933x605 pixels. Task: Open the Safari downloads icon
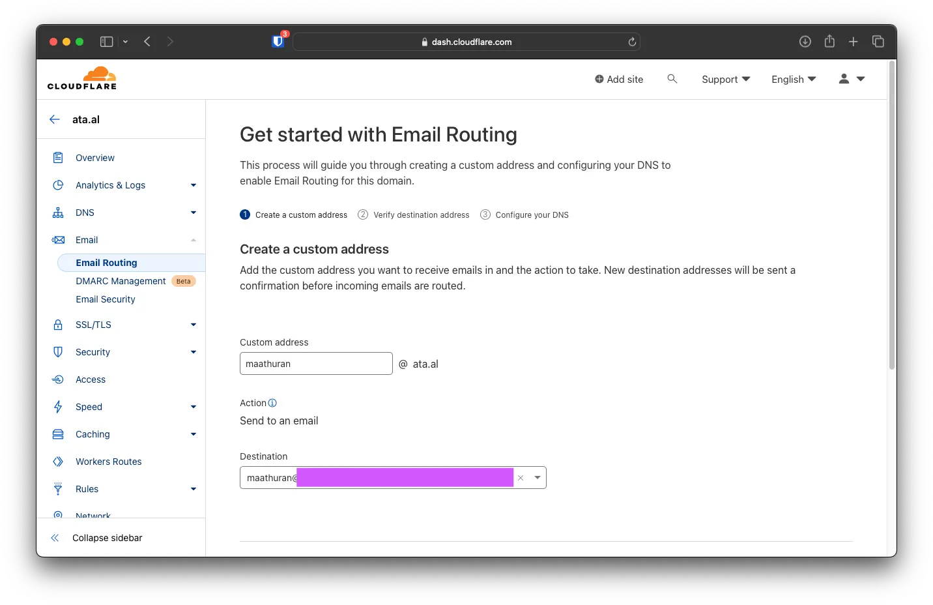pyautogui.click(x=805, y=42)
